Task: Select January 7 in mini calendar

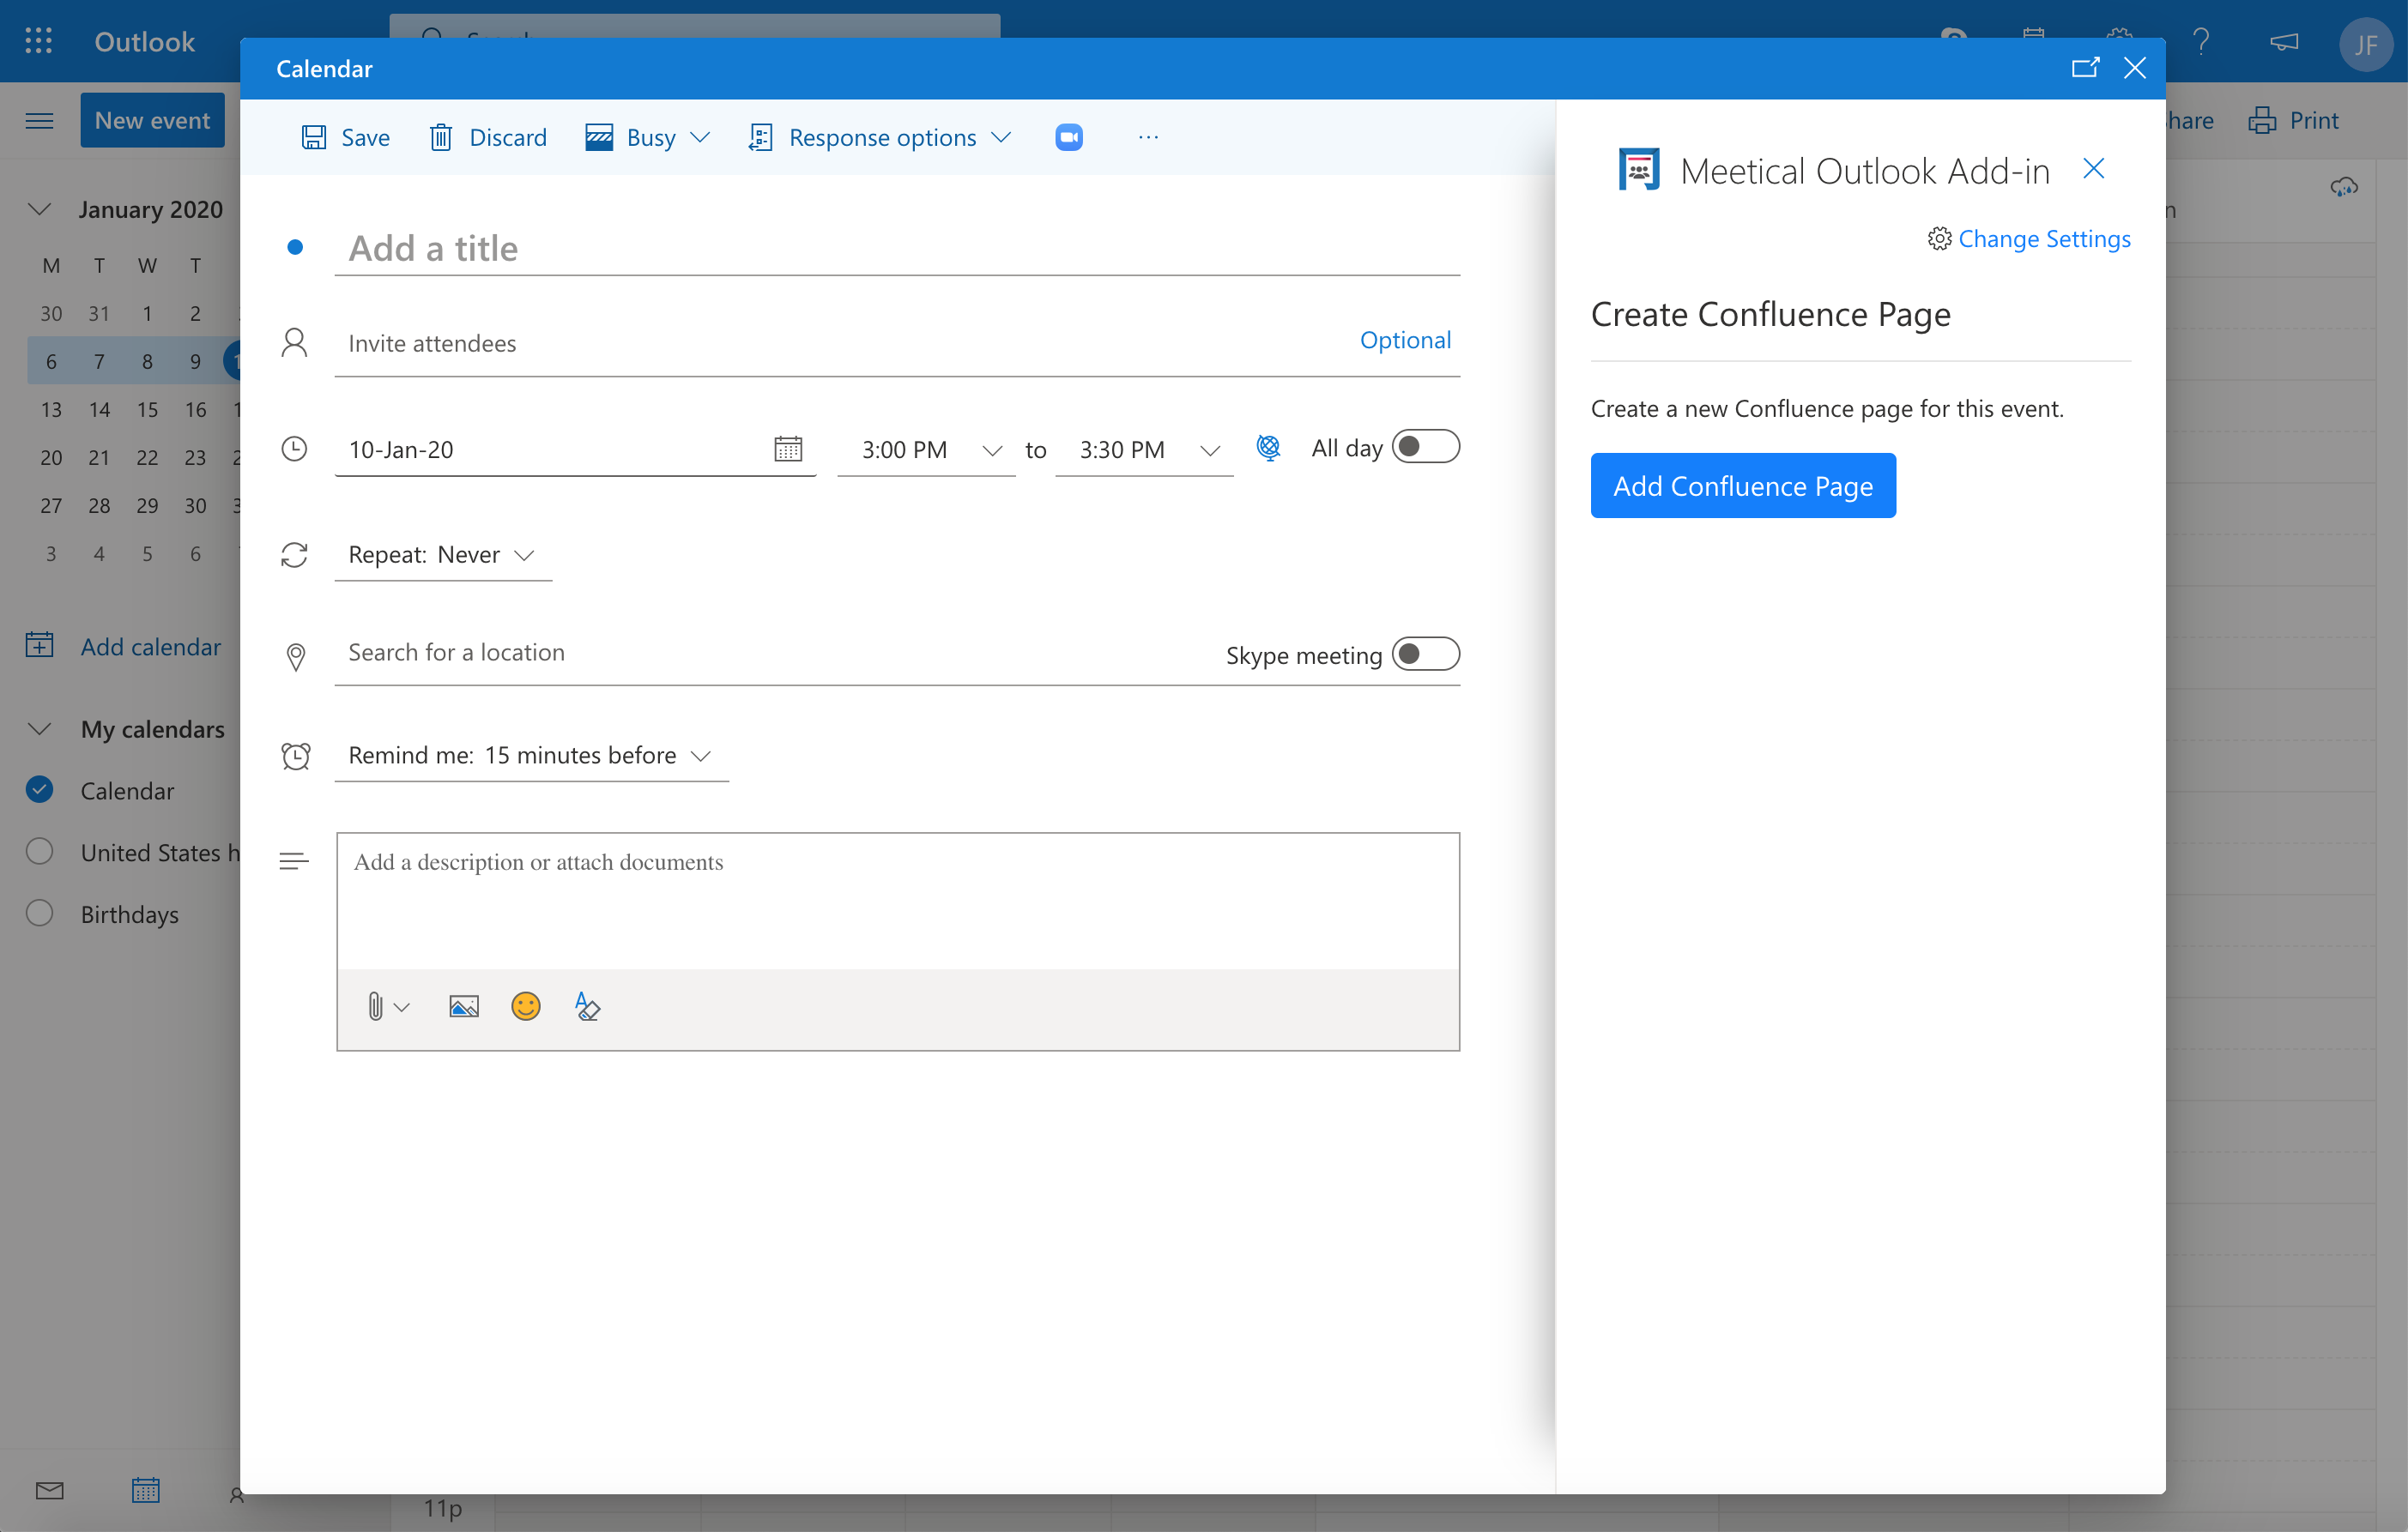Action: [99, 362]
